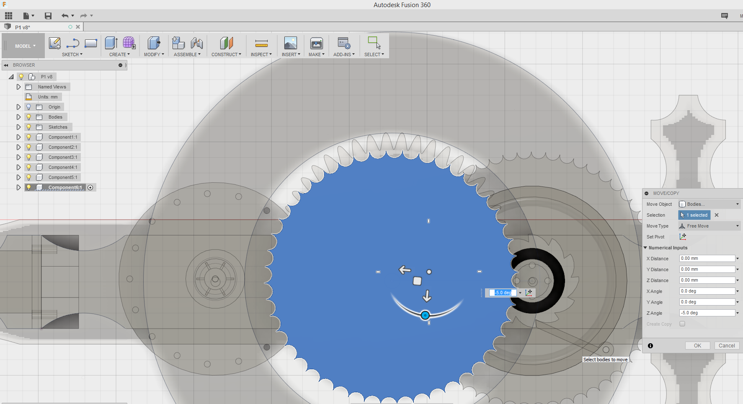Enable the Create Copy checkbox
Viewport: 743px width, 404px height.
tap(682, 324)
